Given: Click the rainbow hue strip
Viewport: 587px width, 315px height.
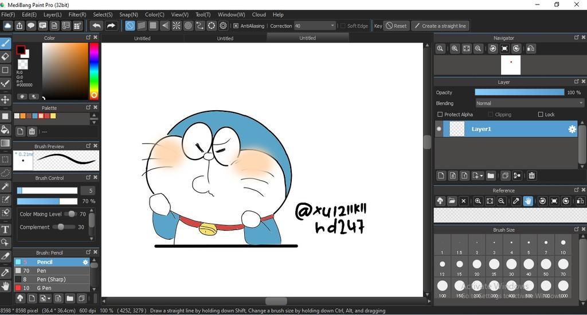Looking at the screenshot, I should pos(93,71).
